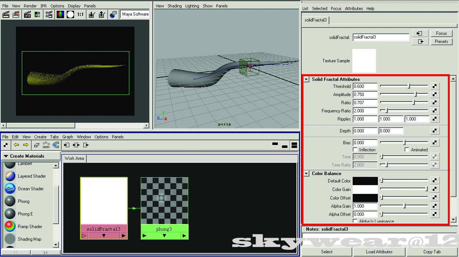Graph materials on selected objects icon
The width and height of the screenshot is (459, 257).
(x=56, y=145)
